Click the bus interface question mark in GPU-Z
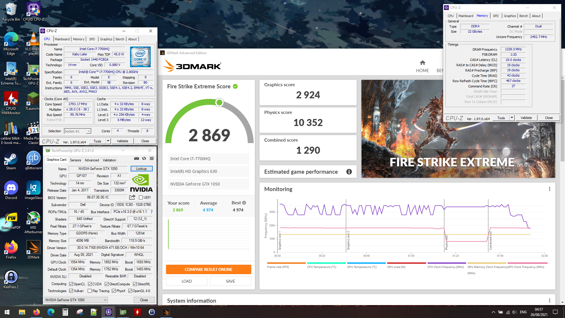The width and height of the screenshot is (565, 318). [152, 212]
